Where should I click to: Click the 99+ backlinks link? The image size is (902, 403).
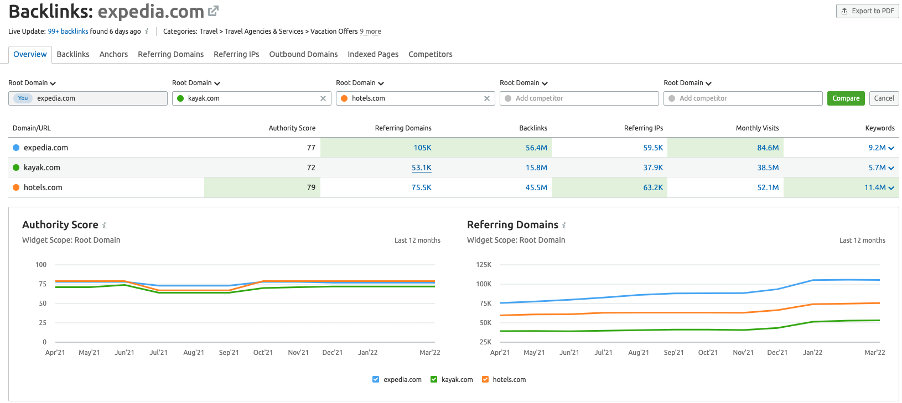[68, 32]
